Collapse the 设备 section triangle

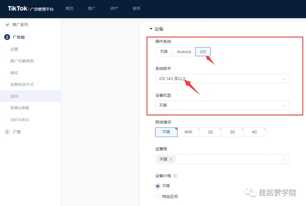151,29
